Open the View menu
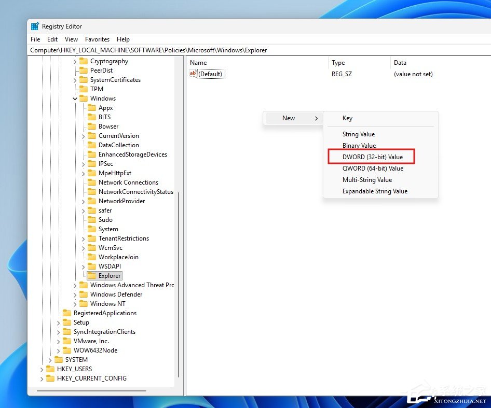The height and width of the screenshot is (408, 491). point(72,39)
